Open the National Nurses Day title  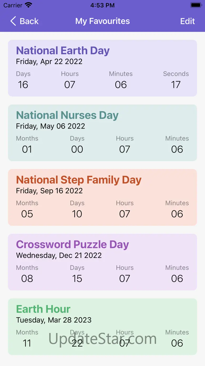pyautogui.click(x=67, y=115)
